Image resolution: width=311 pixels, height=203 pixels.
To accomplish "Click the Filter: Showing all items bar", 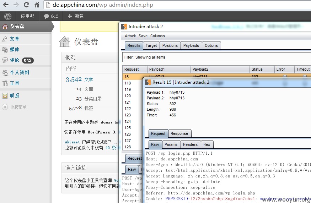I will pos(216,57).
